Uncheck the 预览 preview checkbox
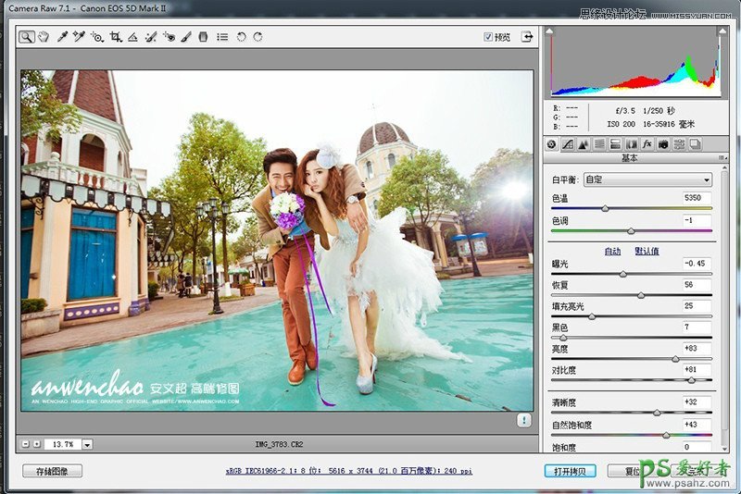 pos(488,37)
